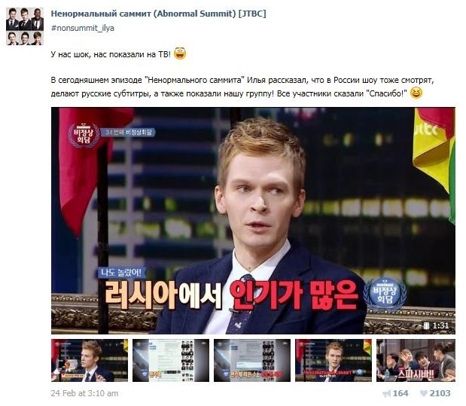
Task: Open the post timestamp 24 Feb link
Action: (x=84, y=393)
